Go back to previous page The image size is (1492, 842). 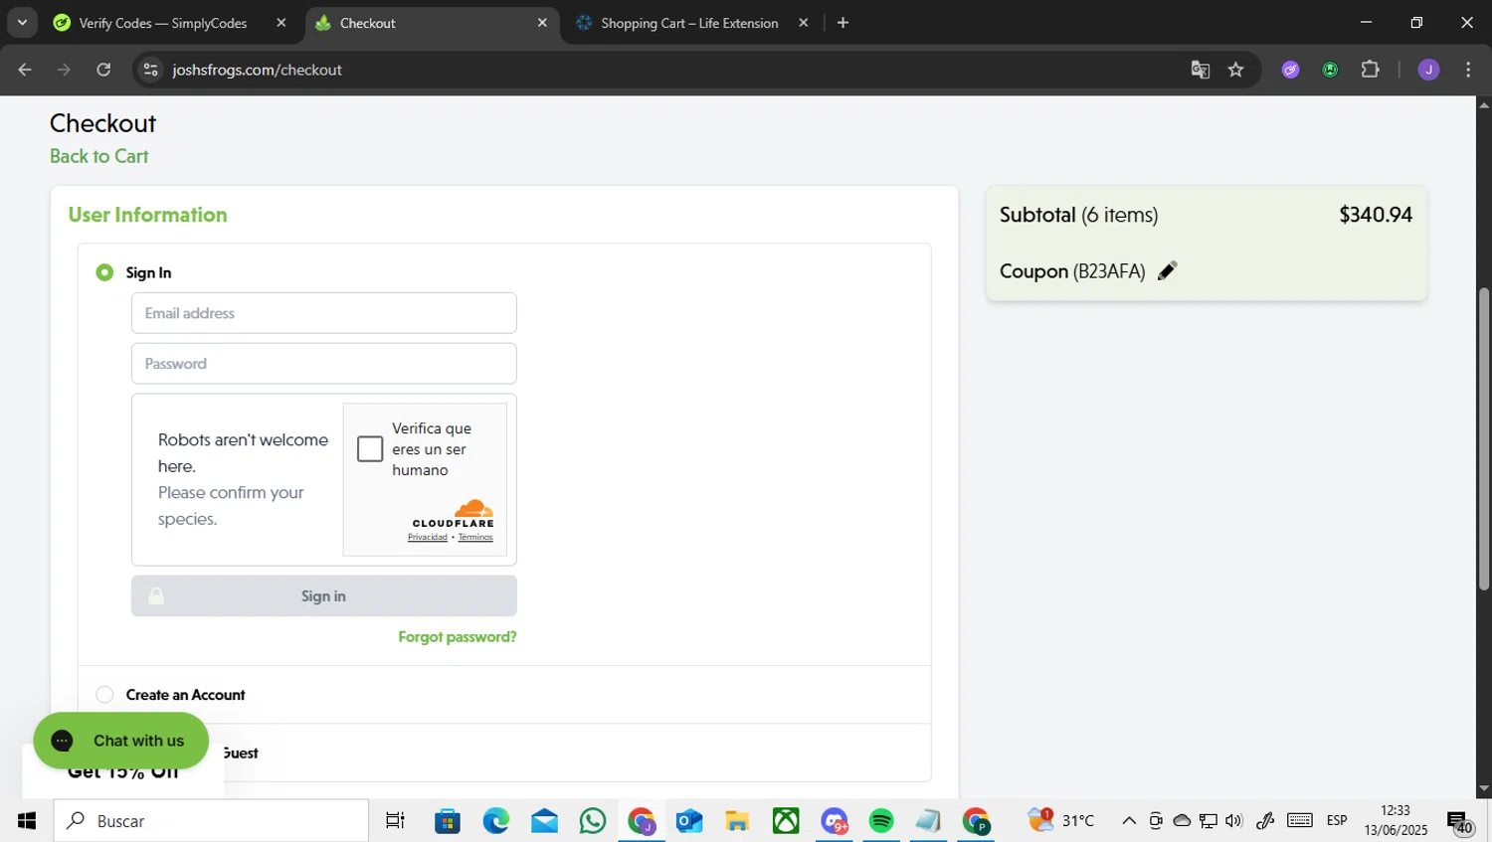25,70
